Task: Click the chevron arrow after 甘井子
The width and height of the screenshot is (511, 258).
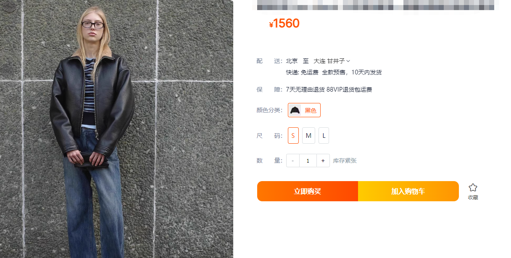Action: [348, 61]
